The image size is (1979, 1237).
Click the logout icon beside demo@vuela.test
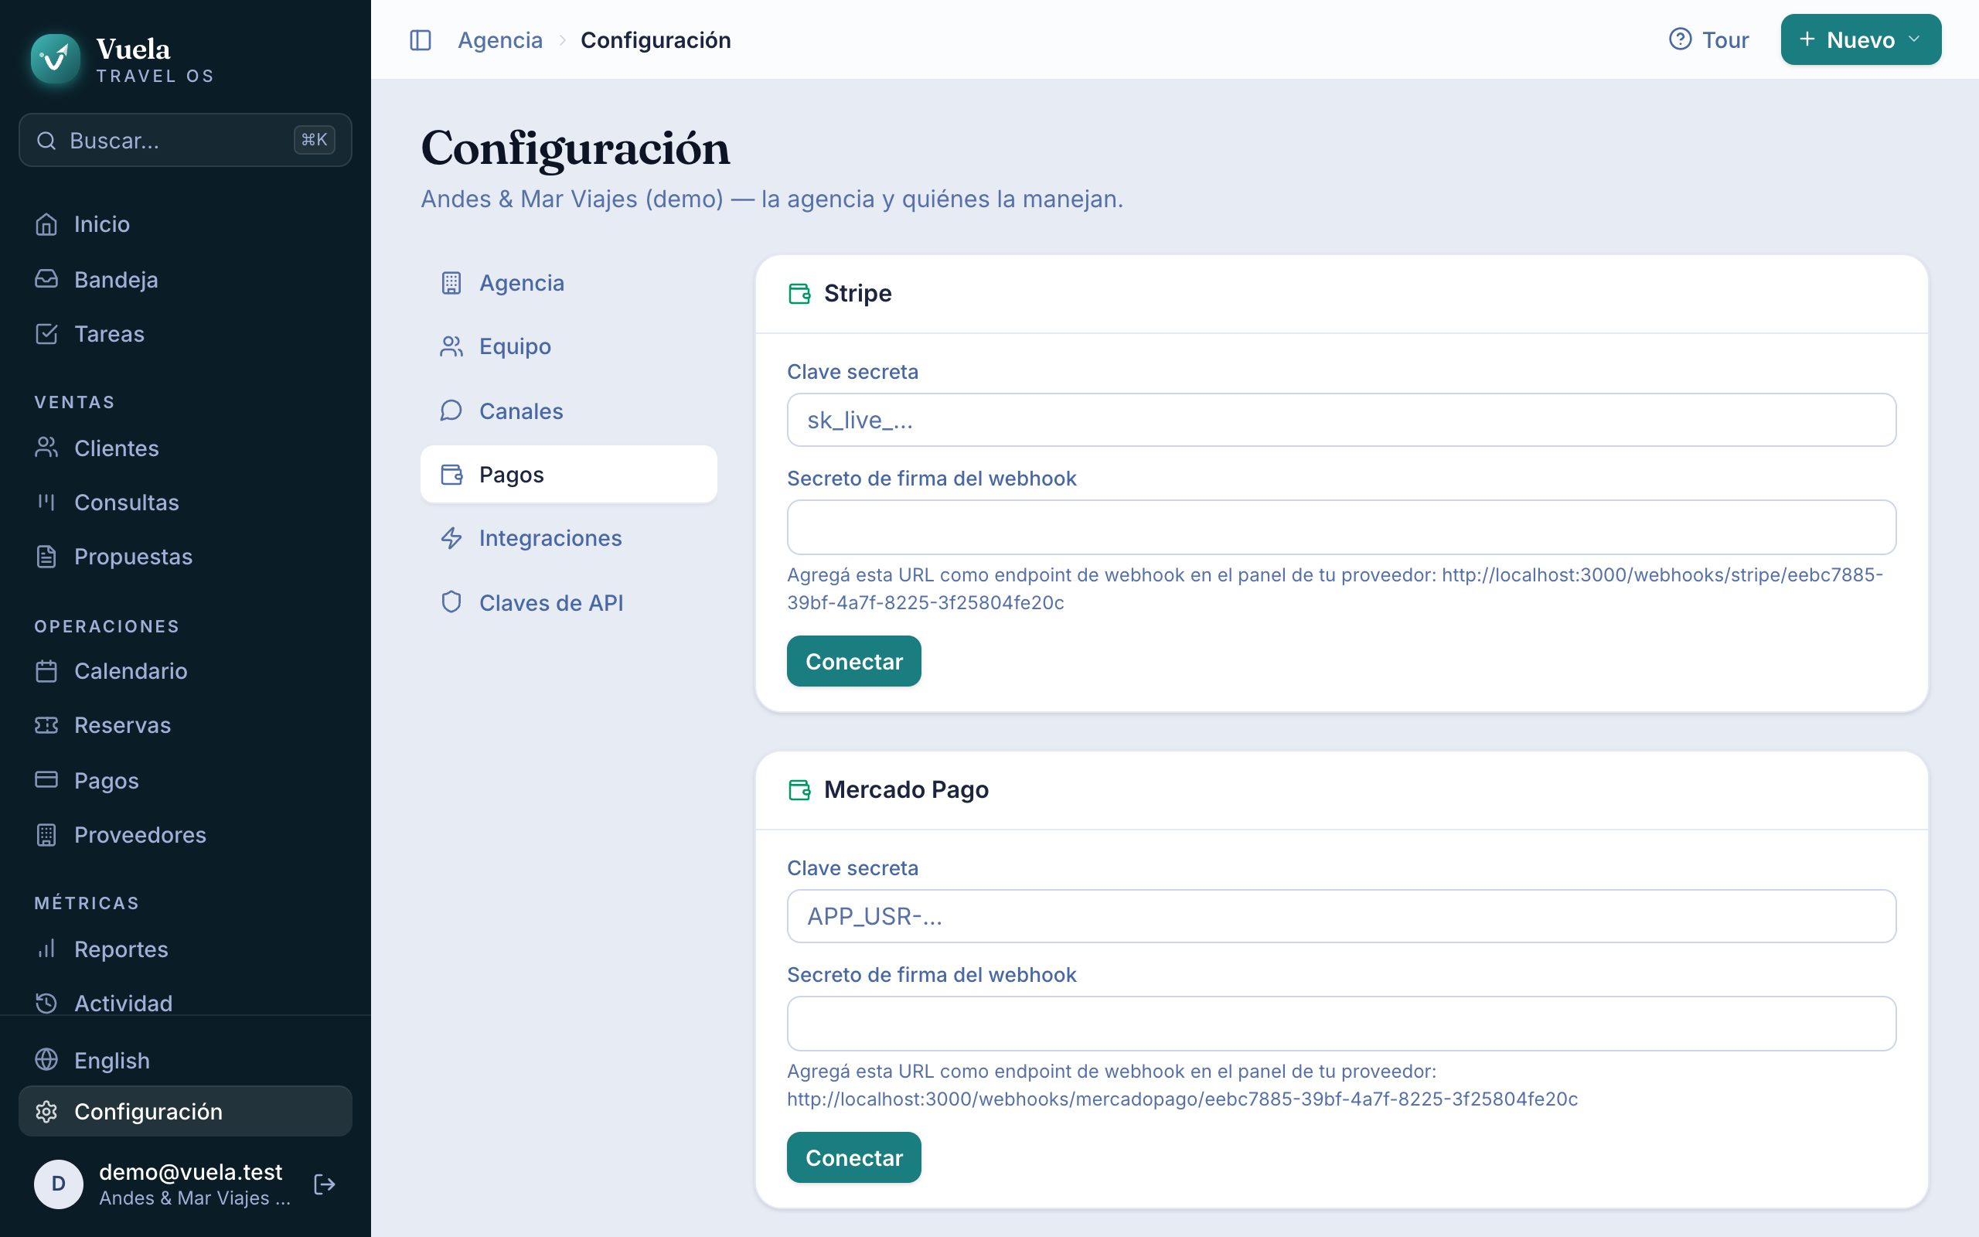[325, 1184]
